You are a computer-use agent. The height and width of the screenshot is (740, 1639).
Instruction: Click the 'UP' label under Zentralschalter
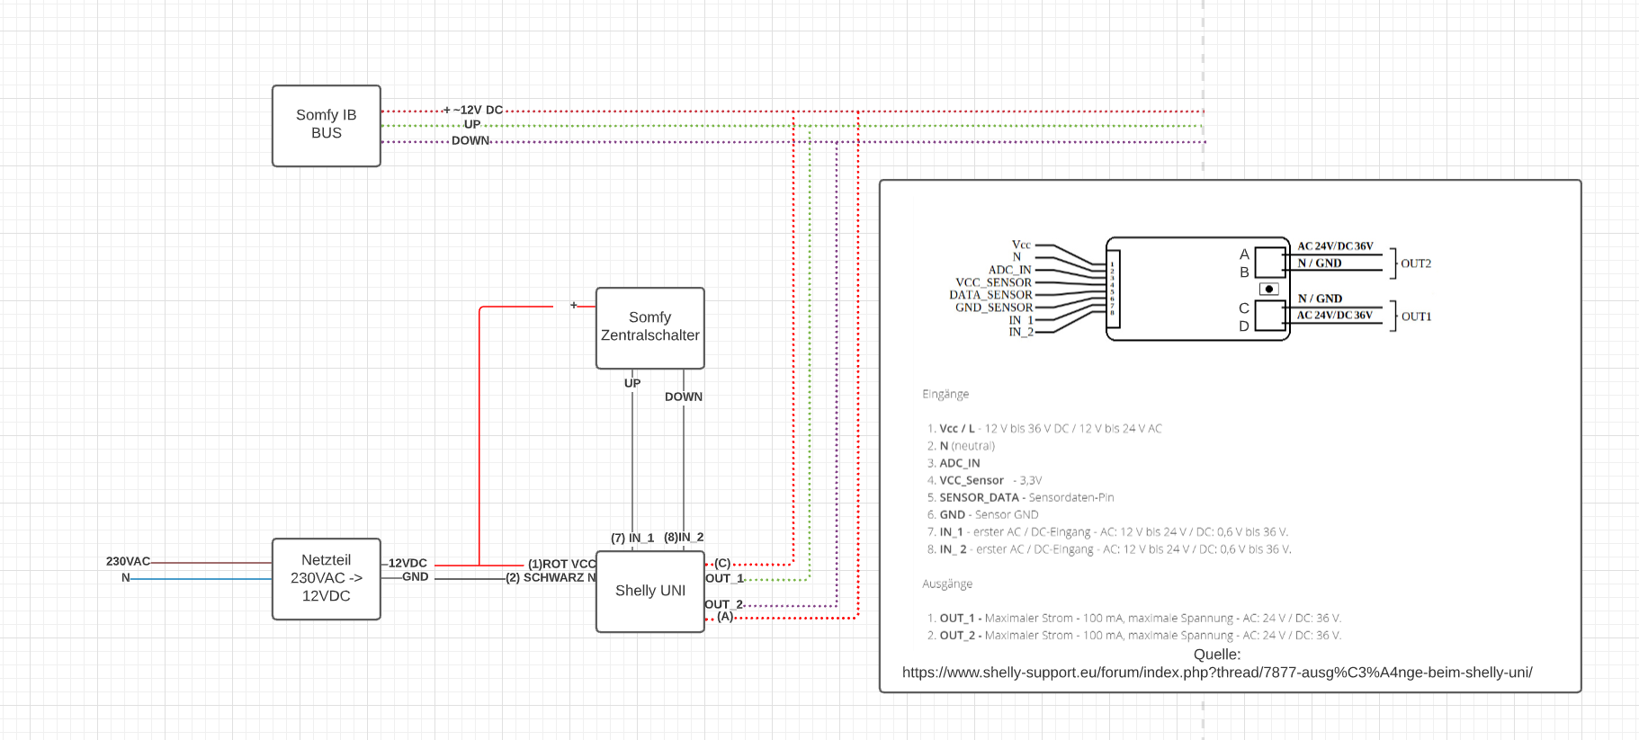click(x=632, y=383)
